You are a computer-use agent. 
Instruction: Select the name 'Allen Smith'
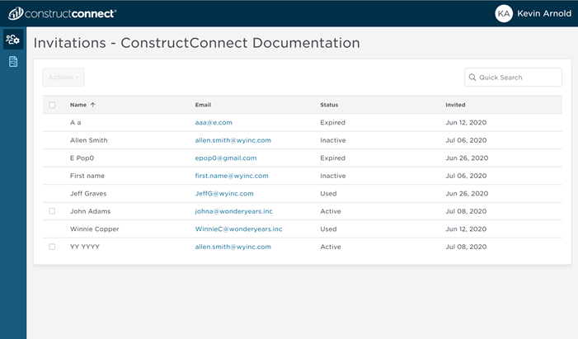[x=89, y=140]
